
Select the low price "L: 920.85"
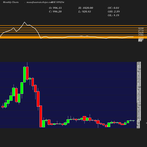pyautogui.click(x=85, y=12)
